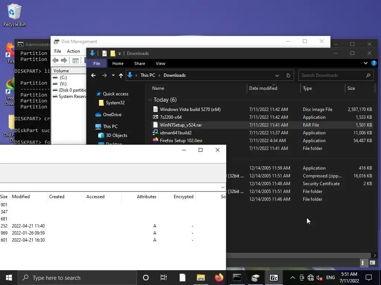Select the 7z2200-x64 application file
The image size is (381, 285).
click(170, 117)
